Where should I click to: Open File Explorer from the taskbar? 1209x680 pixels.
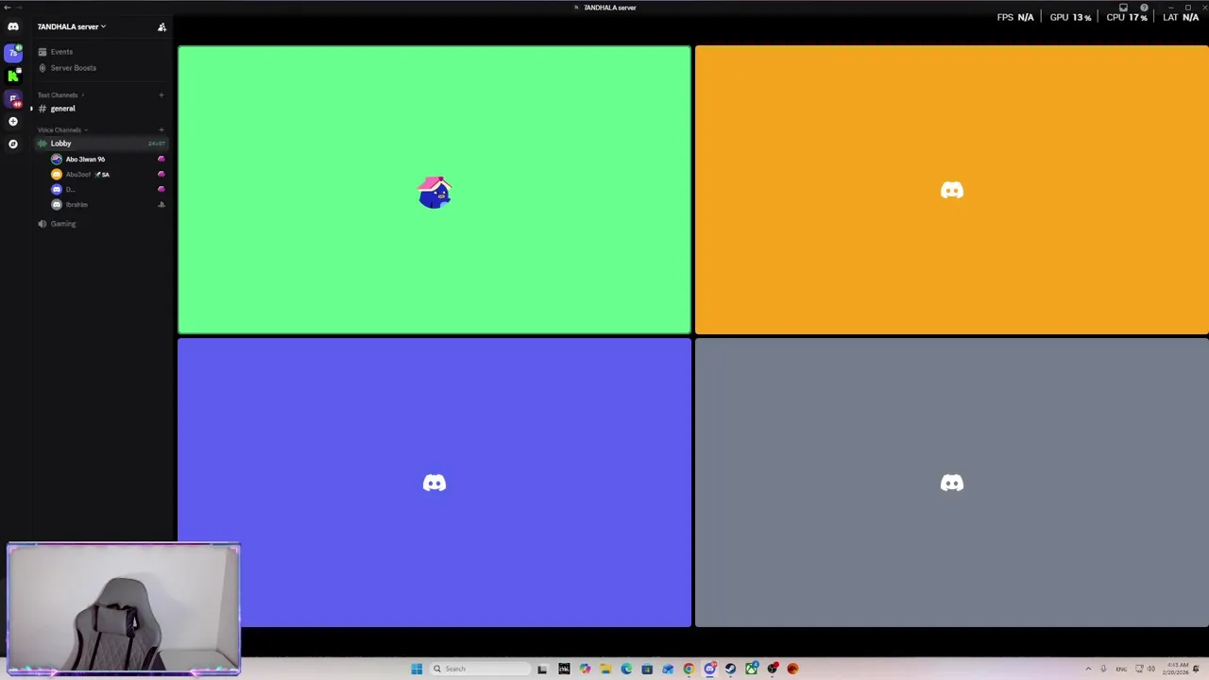click(x=605, y=669)
